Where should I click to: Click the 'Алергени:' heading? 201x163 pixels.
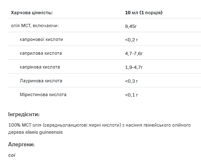click(21, 145)
